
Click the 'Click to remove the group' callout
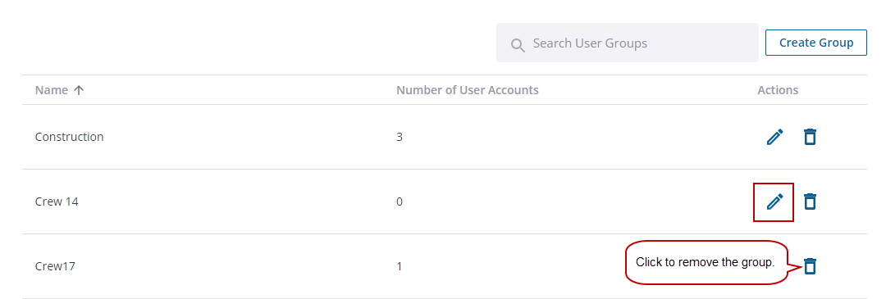coord(706,262)
